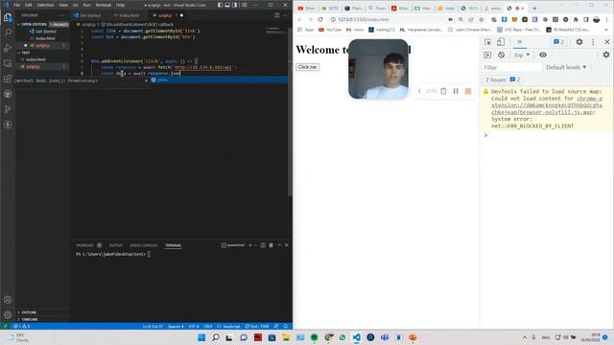
Task: Open DevTools settings gear
Action: 579,42
